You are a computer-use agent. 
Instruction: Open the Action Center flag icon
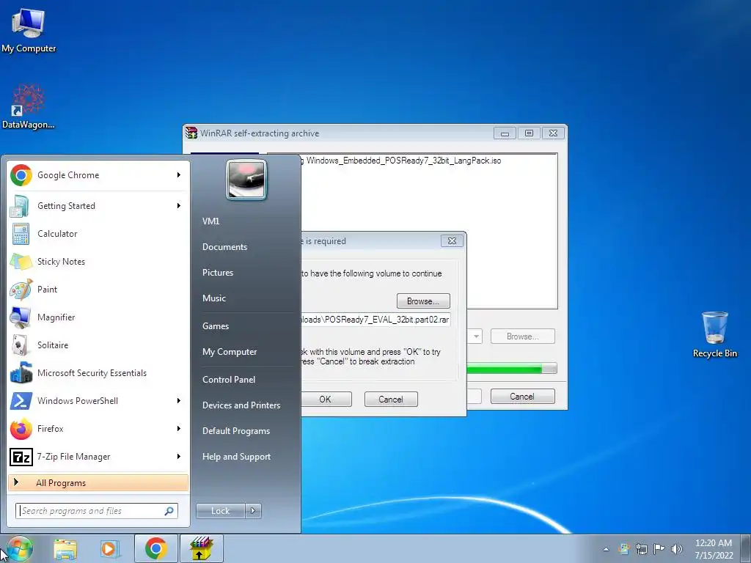[x=659, y=549]
